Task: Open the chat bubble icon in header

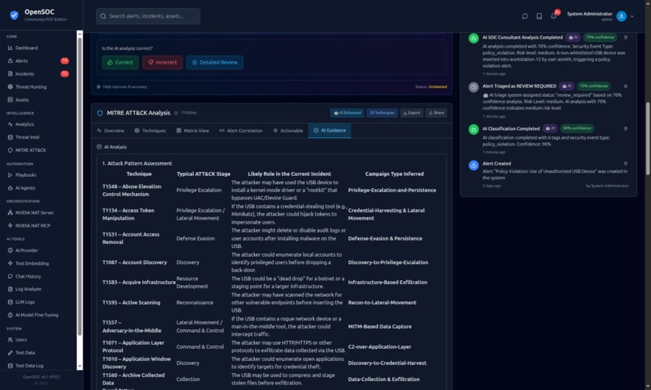Action: coord(525,16)
